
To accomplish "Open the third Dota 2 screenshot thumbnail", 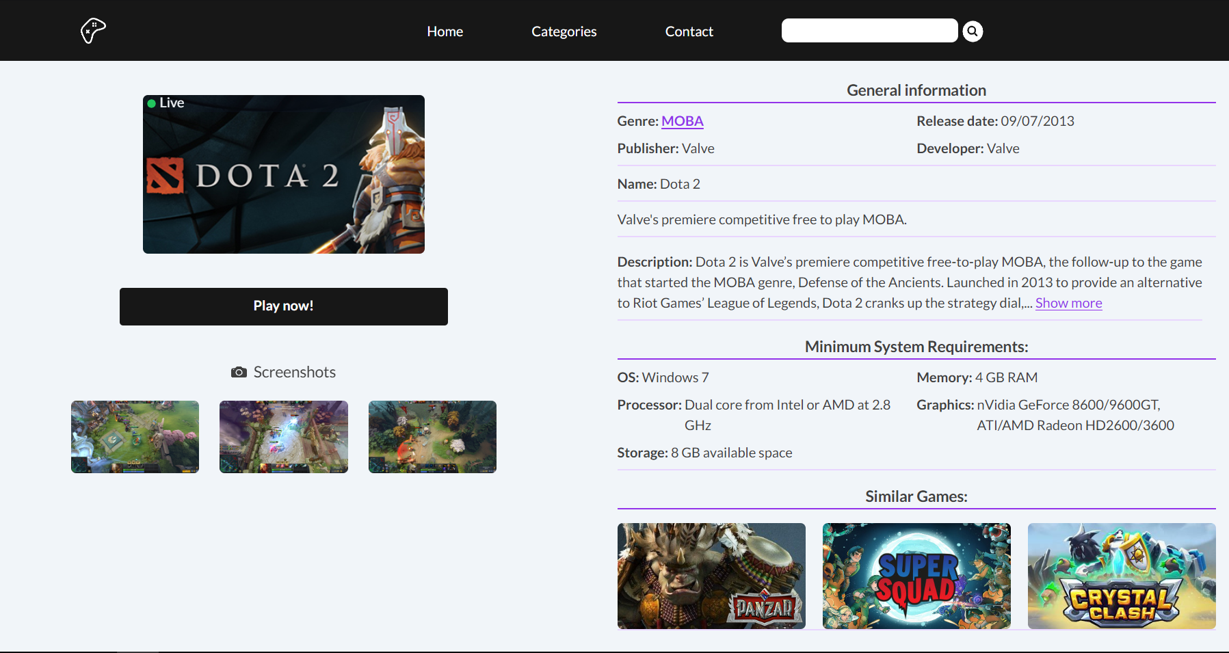I will pos(432,437).
